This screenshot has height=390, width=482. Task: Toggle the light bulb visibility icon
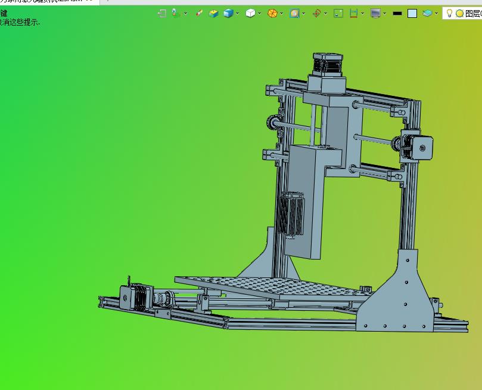[449, 13]
